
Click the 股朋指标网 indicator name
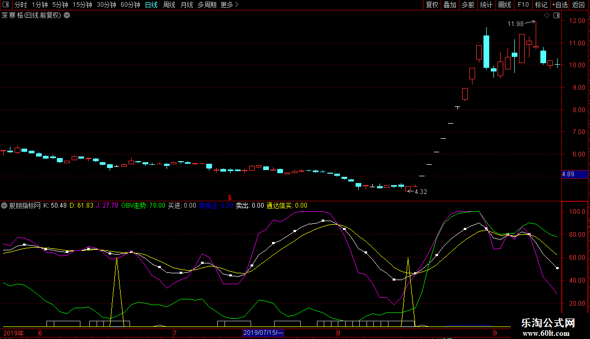(25, 205)
